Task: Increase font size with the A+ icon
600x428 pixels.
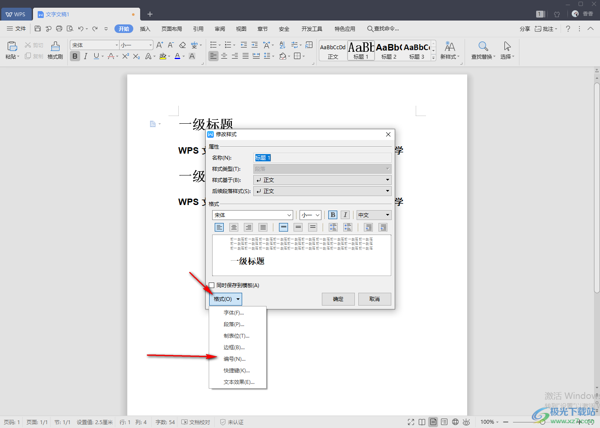Action: tap(160, 45)
